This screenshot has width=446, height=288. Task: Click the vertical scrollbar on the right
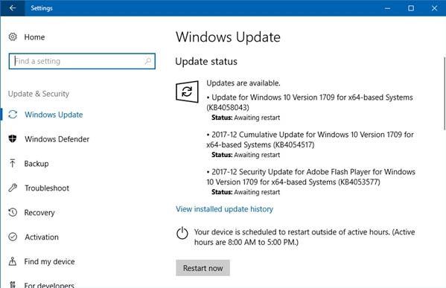coord(445,93)
